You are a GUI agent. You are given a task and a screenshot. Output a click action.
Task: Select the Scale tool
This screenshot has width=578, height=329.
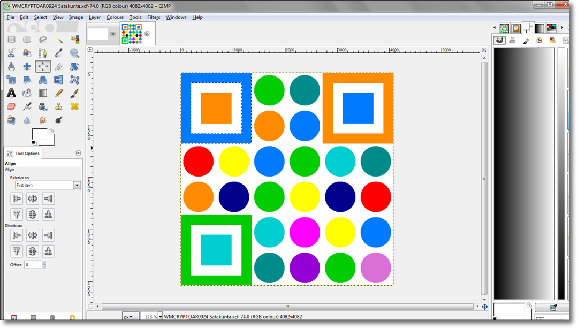coord(11,80)
